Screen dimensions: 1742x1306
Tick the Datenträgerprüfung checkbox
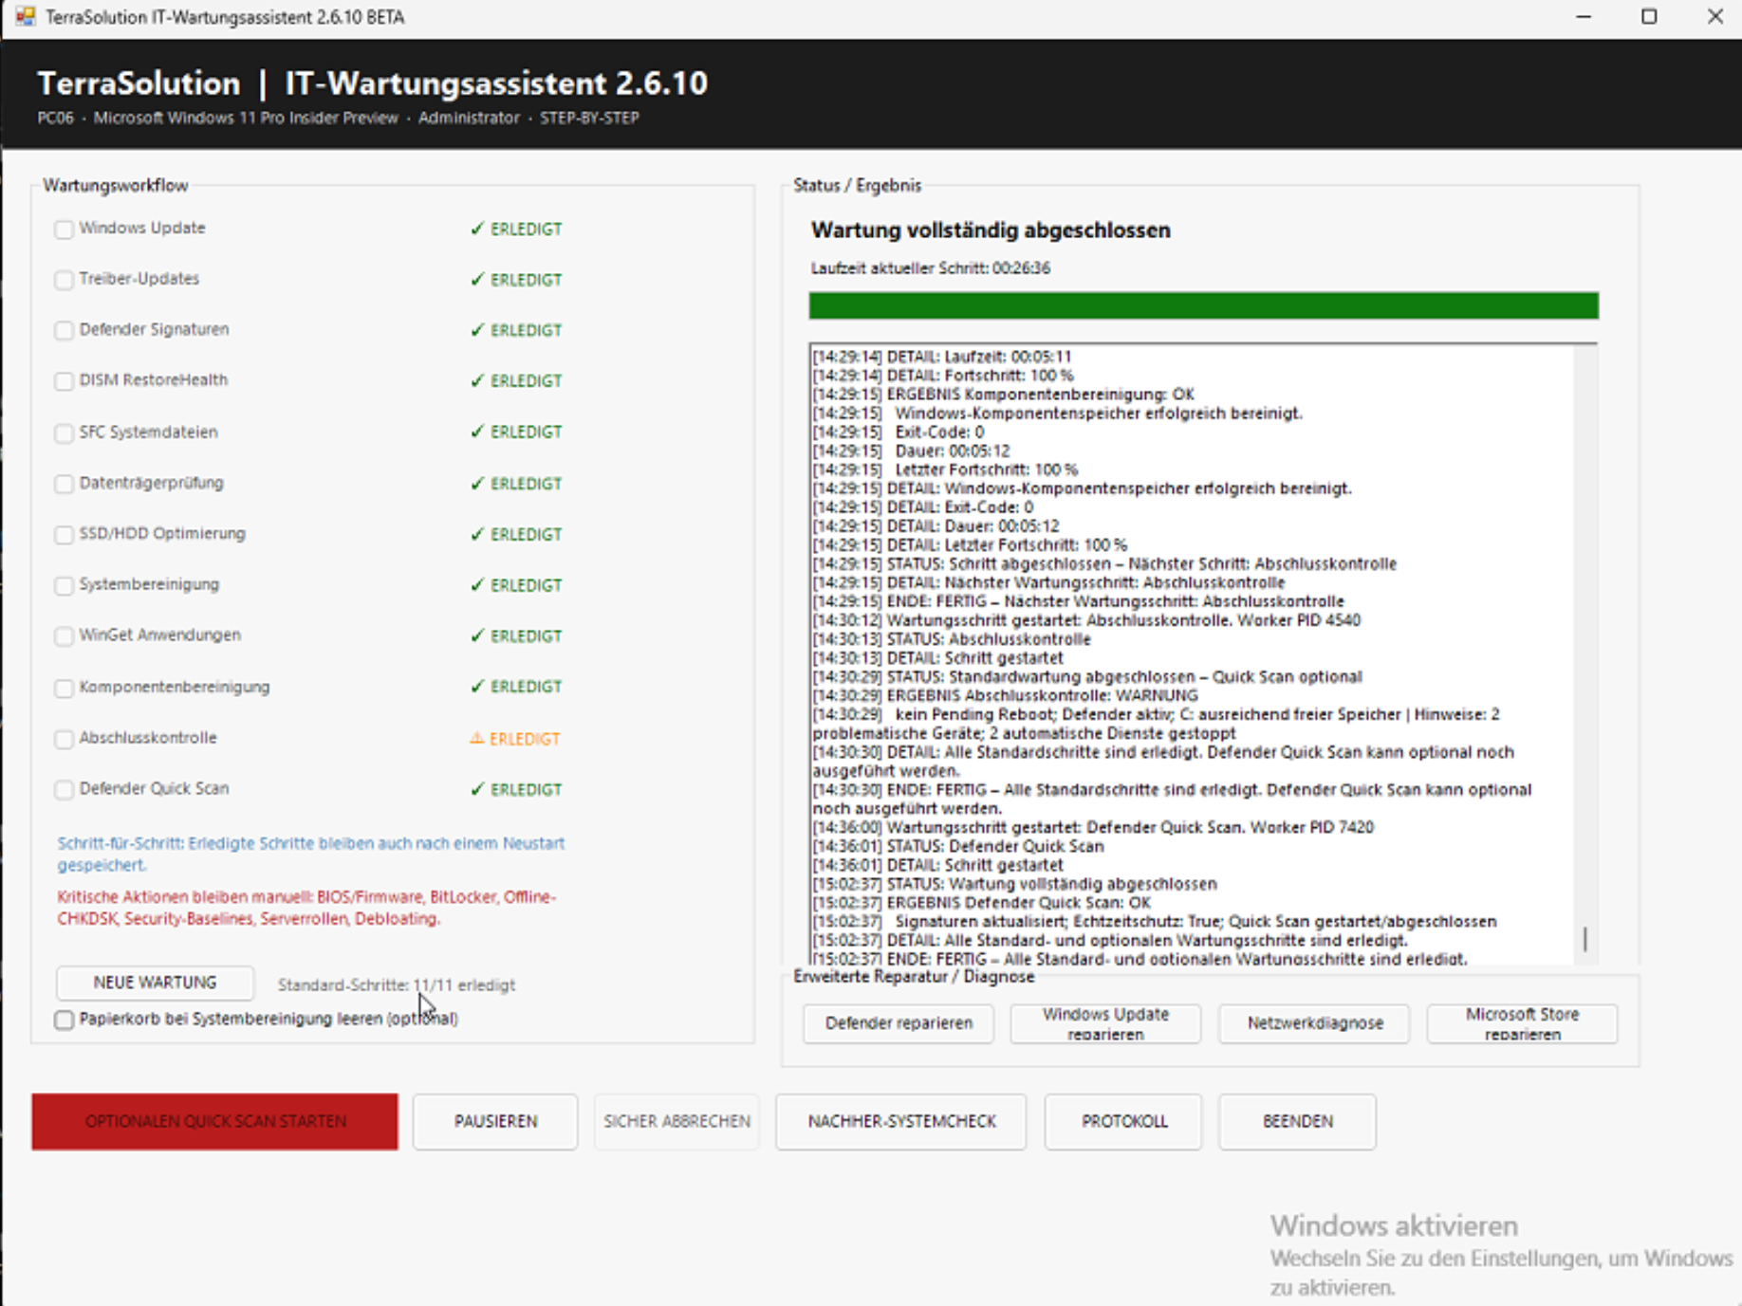pyautogui.click(x=64, y=484)
